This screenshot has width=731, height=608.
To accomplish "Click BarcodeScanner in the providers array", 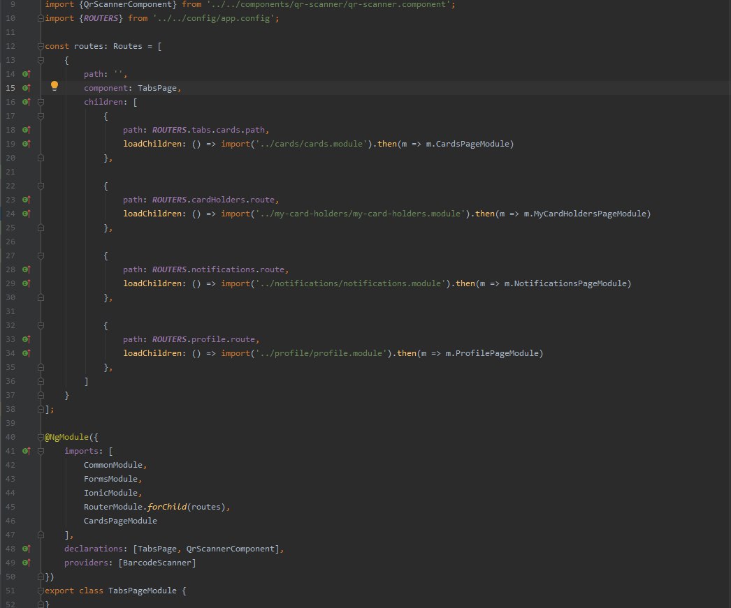I will tap(157, 563).
